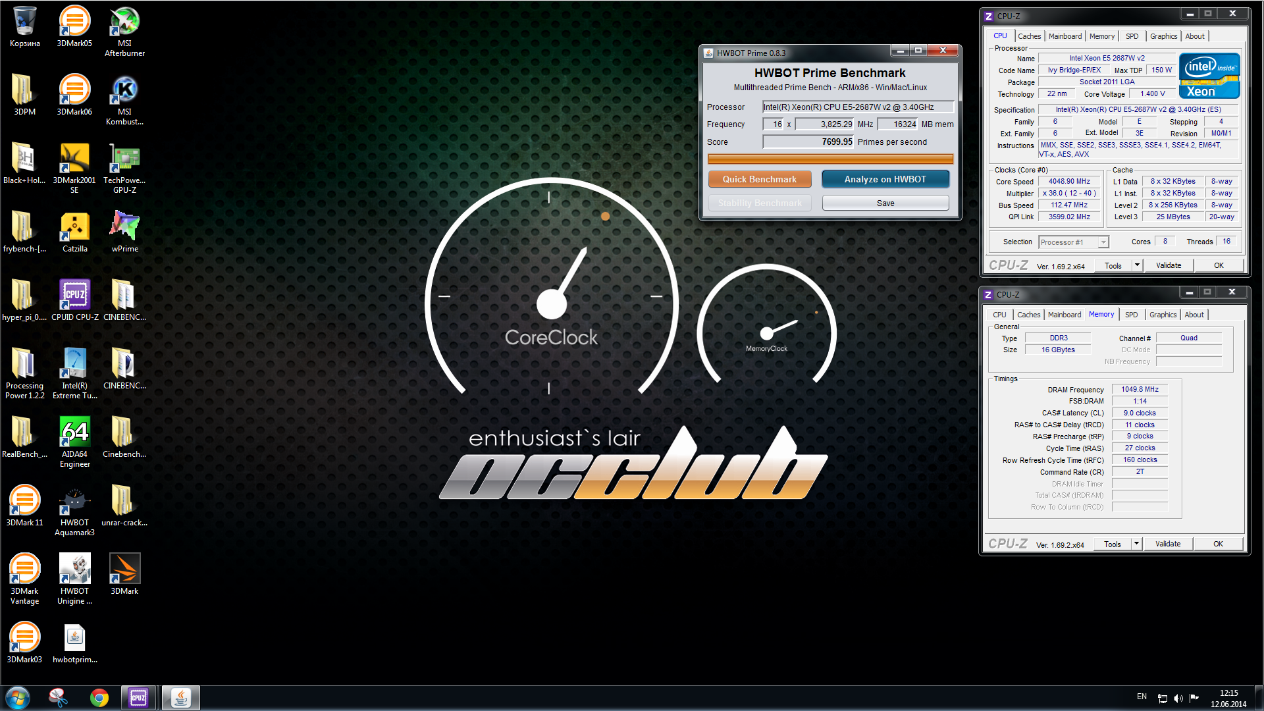Click Analyze on HWBOT button
Screen dimensions: 1264x711
[x=885, y=179]
